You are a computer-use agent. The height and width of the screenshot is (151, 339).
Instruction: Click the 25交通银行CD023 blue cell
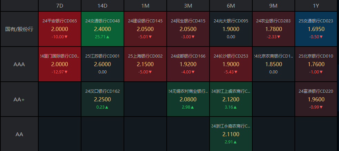coord(316,29)
